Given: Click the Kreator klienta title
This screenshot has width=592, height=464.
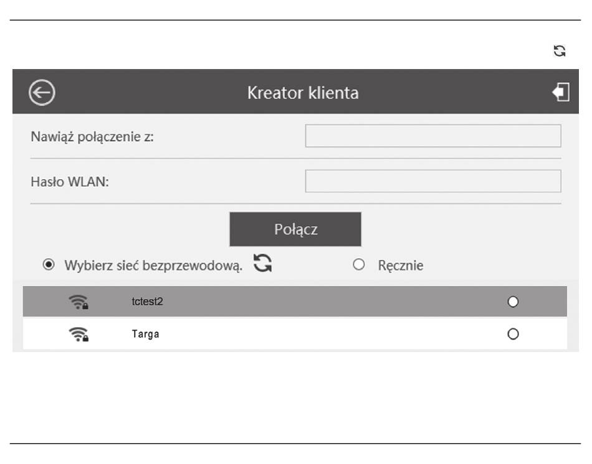Looking at the screenshot, I should click(x=303, y=93).
